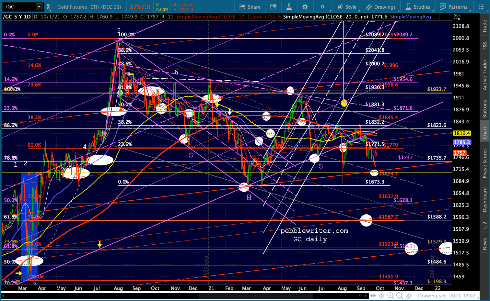The width and height of the screenshot is (490, 301).
Task: Click the $1735.7 price level label
Action: pos(437,158)
